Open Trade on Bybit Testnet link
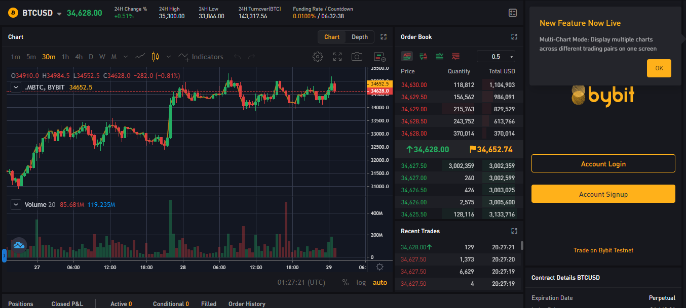The image size is (686, 308). tap(603, 250)
